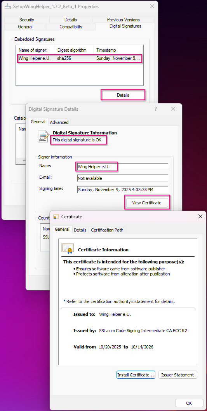Click the help question mark in Signature Details

point(156,109)
